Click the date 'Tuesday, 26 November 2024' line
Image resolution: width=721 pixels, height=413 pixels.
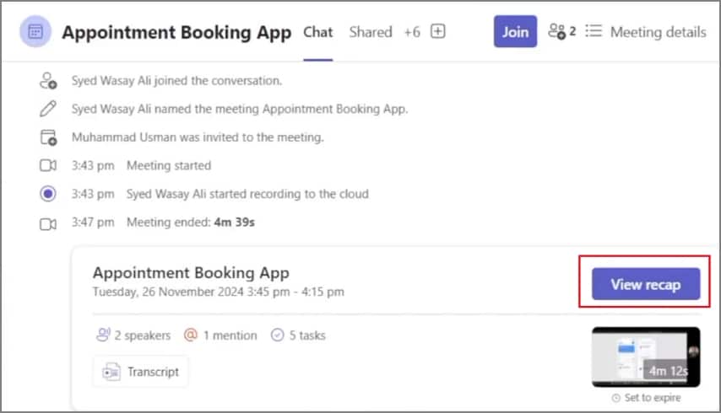tap(219, 292)
